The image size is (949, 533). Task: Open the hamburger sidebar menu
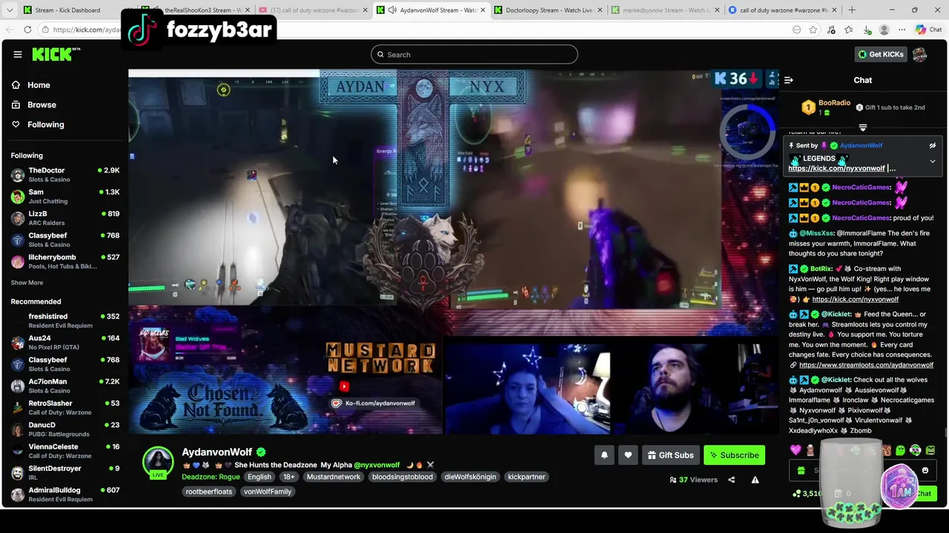[18, 54]
